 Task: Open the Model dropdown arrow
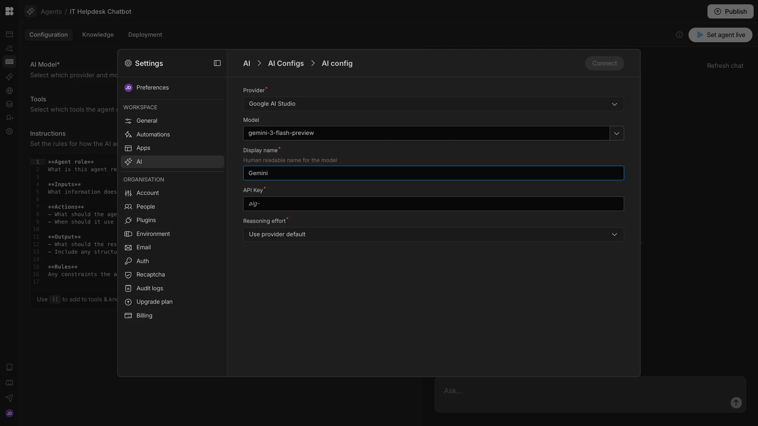pos(616,133)
